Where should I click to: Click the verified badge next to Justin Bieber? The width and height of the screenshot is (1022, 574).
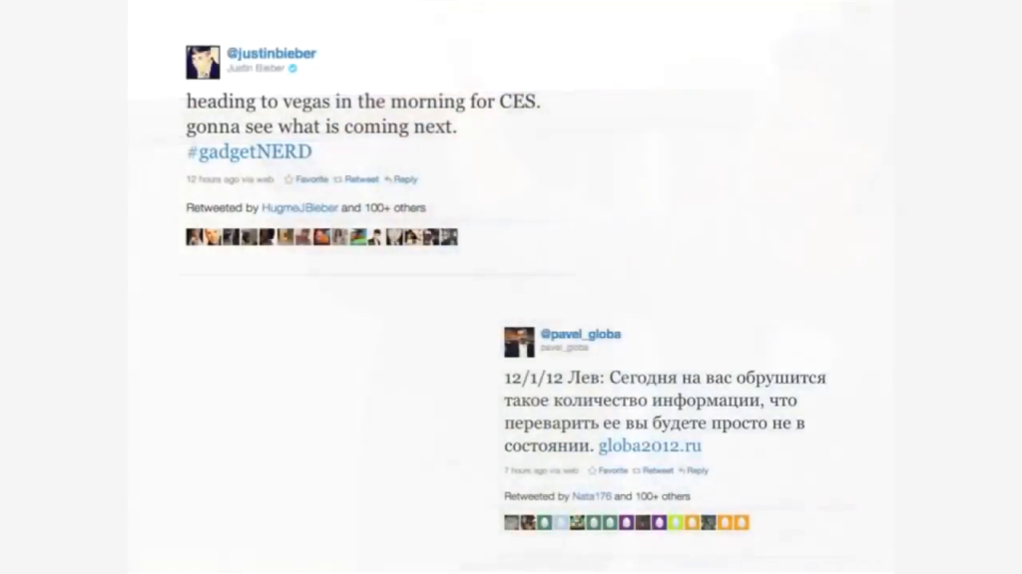(x=292, y=69)
